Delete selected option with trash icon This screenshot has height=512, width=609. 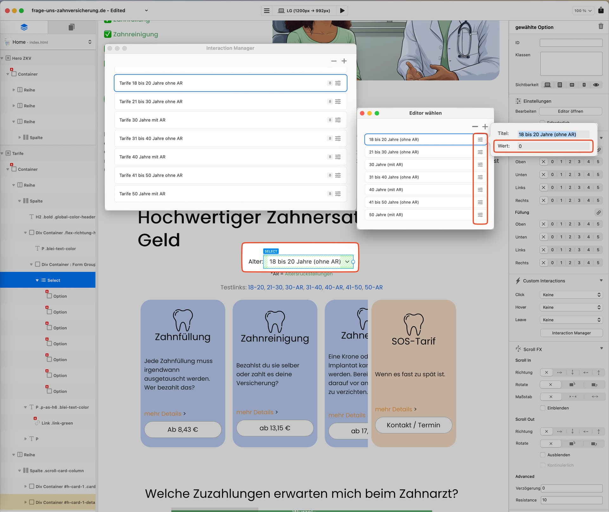coord(601,26)
